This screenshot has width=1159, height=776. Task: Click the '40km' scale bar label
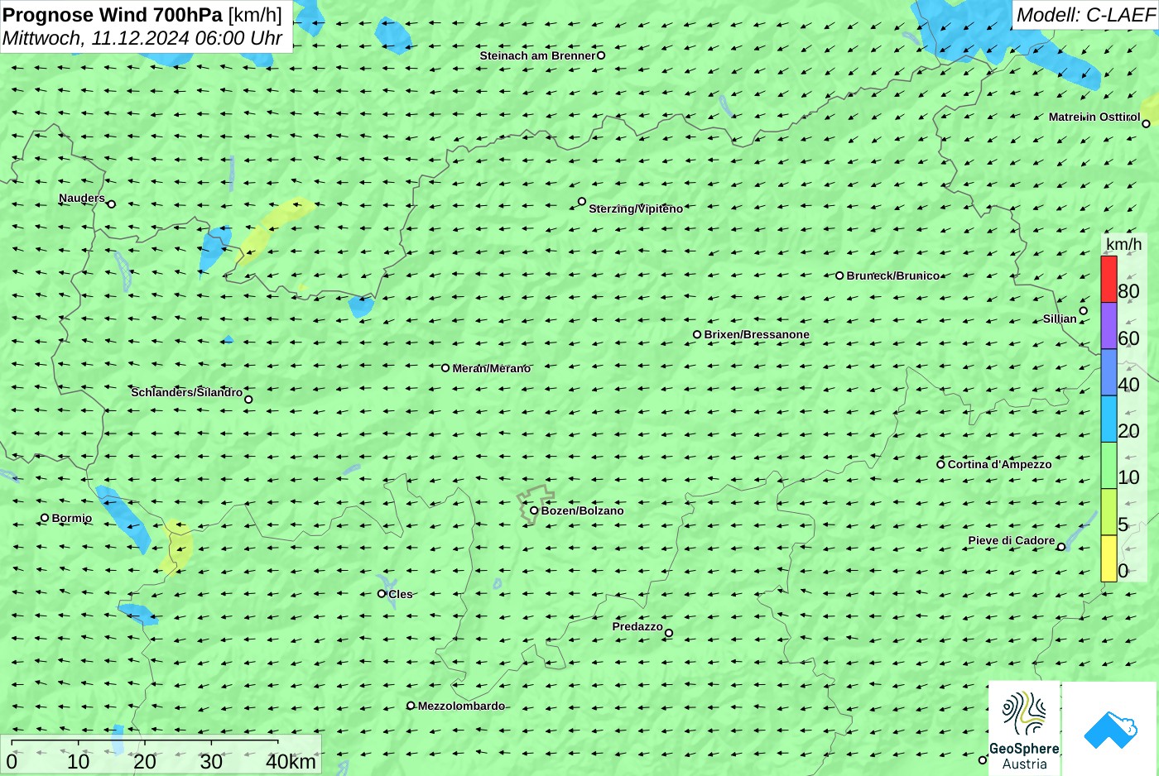[291, 762]
